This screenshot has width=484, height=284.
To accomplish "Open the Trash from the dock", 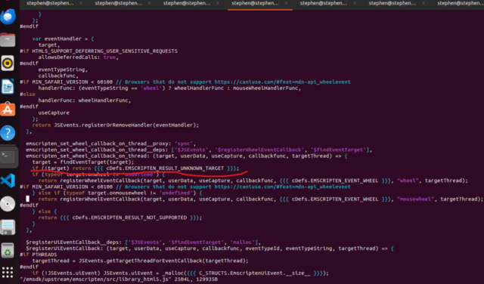I will tap(8, 251).
